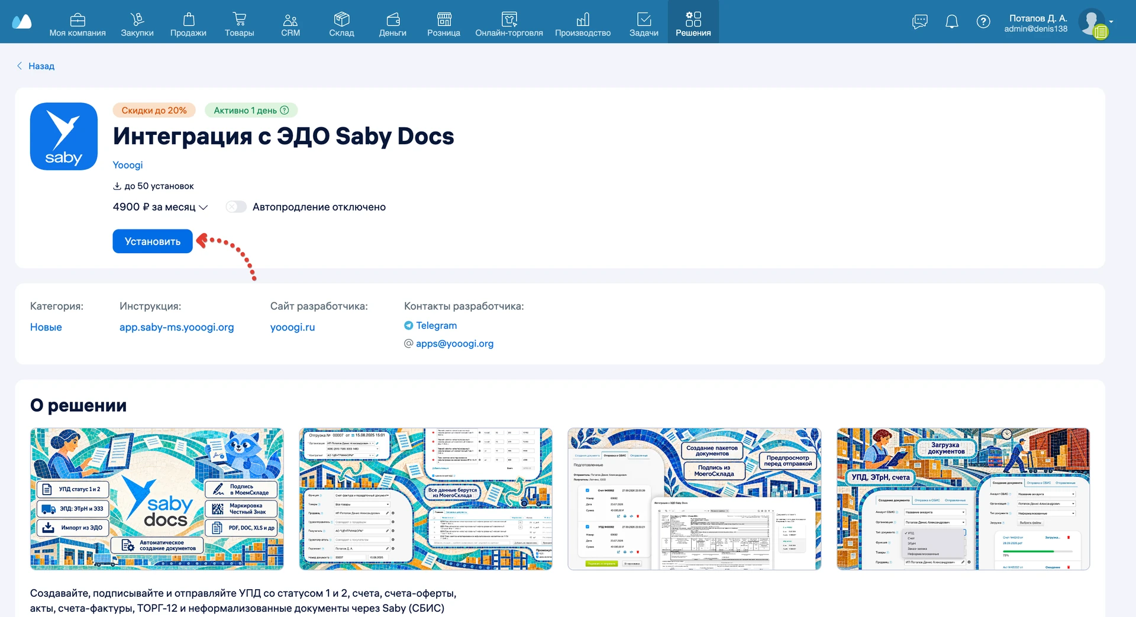1136x617 pixels.
Task: Click the до 50 установок install count
Action: pos(153,186)
